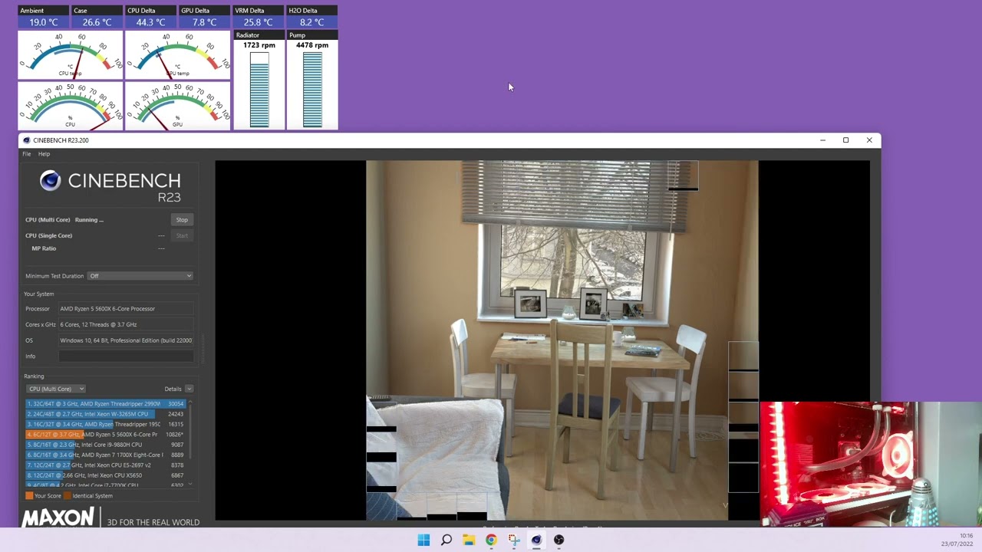Click the Info input field
982x552 pixels.
[x=126, y=356]
